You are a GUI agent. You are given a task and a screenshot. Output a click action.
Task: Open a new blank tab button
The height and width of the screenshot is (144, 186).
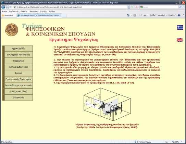tap(64, 15)
